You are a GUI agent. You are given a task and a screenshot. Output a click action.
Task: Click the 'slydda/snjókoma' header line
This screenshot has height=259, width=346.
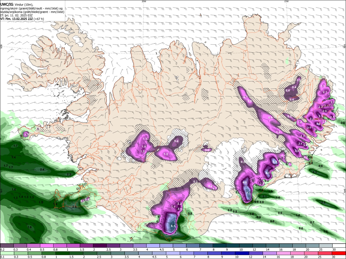point(32,12)
